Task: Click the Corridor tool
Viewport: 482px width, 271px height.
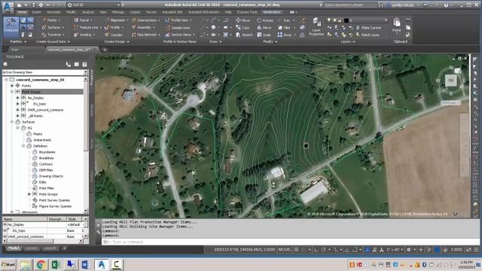Action: [x=114, y=35]
